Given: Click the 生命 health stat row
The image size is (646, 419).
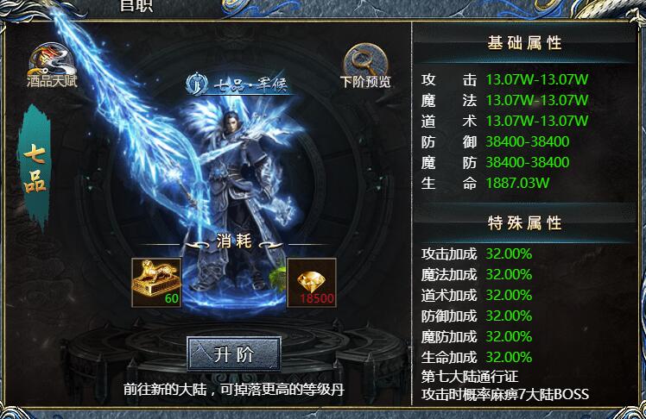Looking at the screenshot, I should click(485, 183).
